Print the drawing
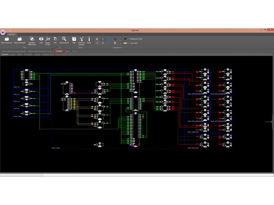The image size is (274, 205). (x=41, y=40)
